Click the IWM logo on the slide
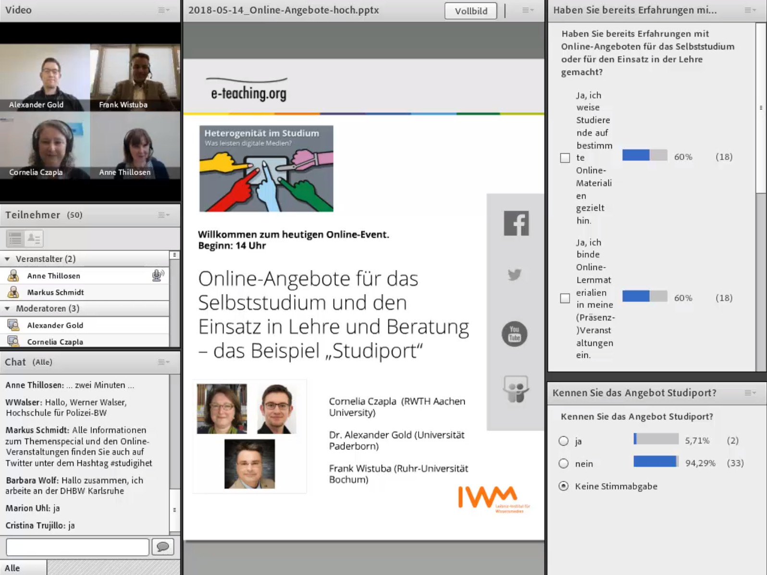 tap(494, 500)
